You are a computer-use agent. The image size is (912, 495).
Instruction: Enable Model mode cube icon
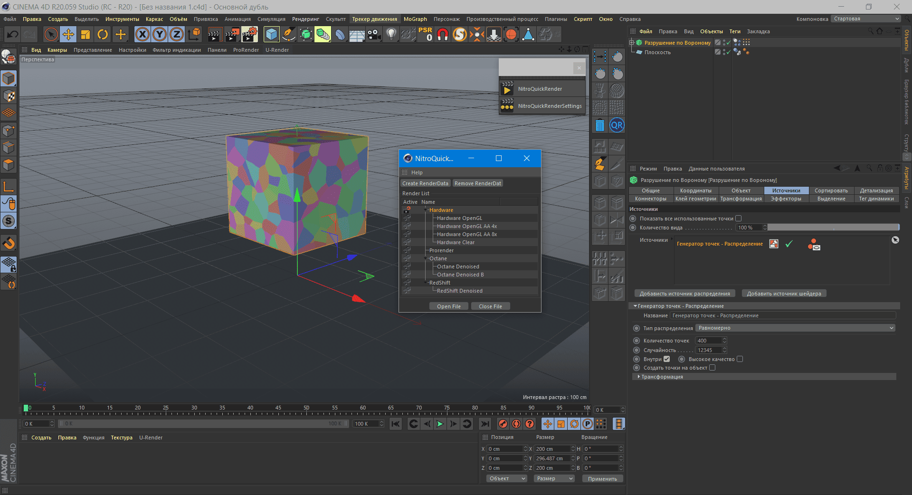9,79
